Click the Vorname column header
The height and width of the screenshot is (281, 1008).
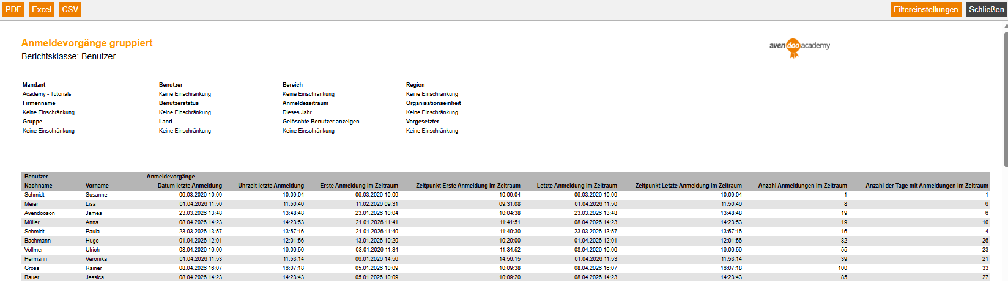click(x=97, y=186)
